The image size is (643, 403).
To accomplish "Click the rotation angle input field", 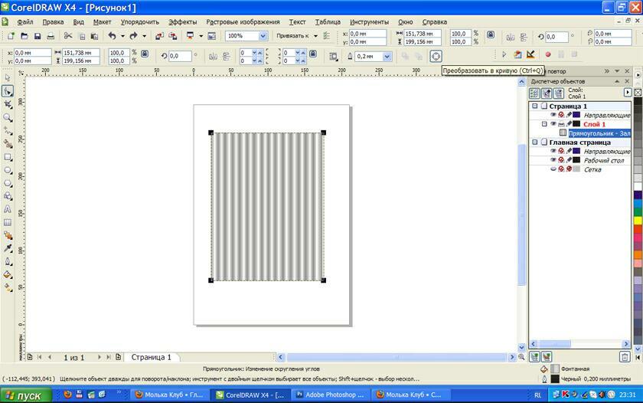I will tap(179, 56).
